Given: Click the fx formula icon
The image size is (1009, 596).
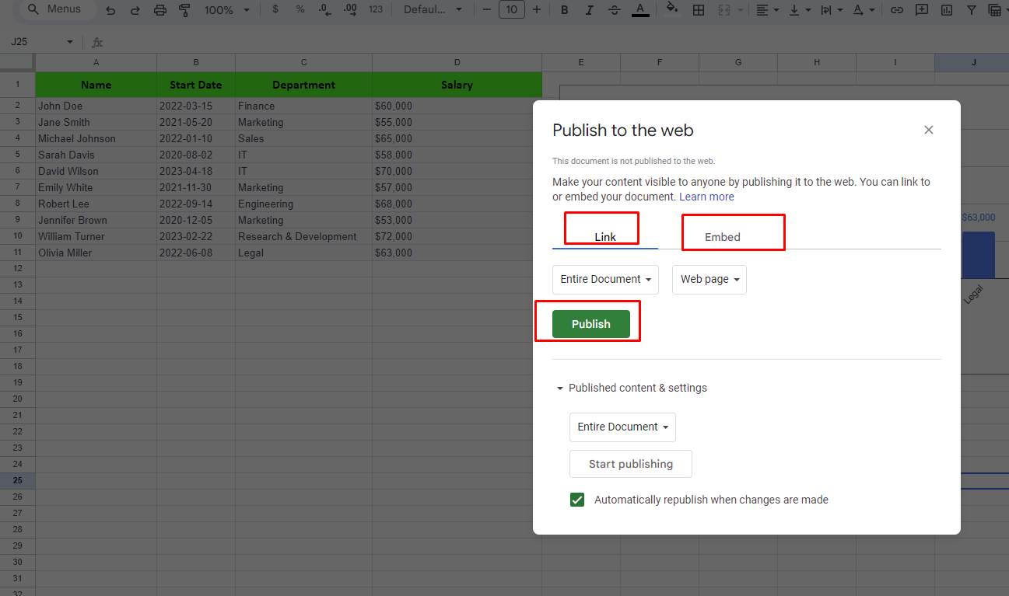Looking at the screenshot, I should 97,42.
